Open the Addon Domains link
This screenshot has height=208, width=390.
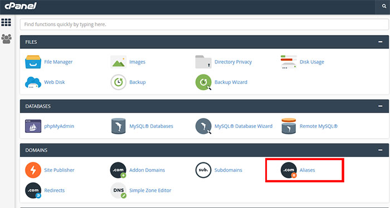point(147,170)
